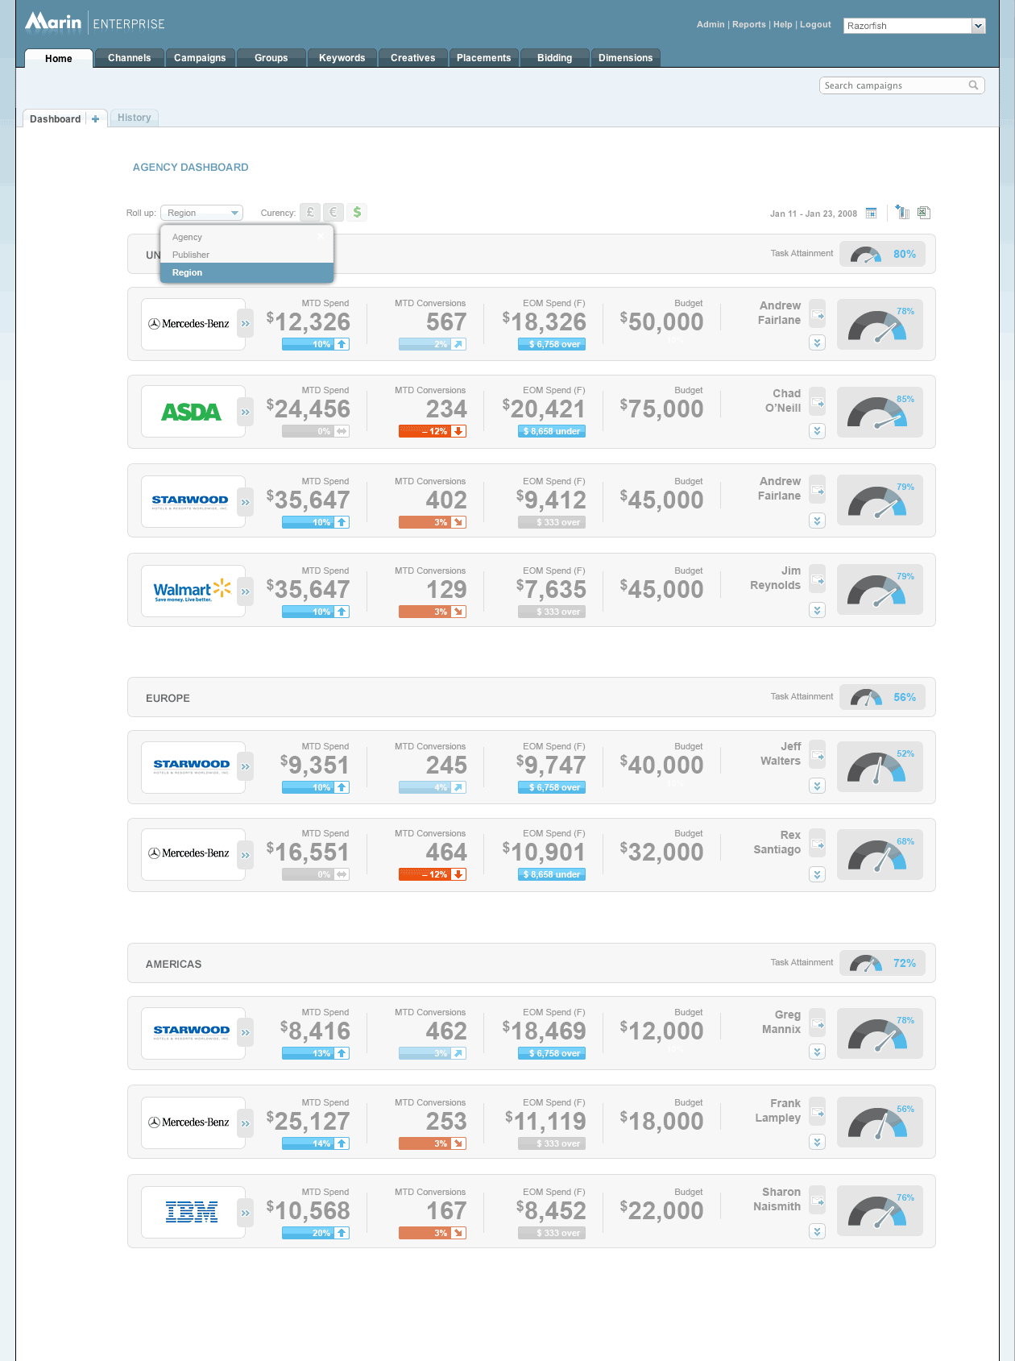Switch to the Keywords tab

pos(342,58)
